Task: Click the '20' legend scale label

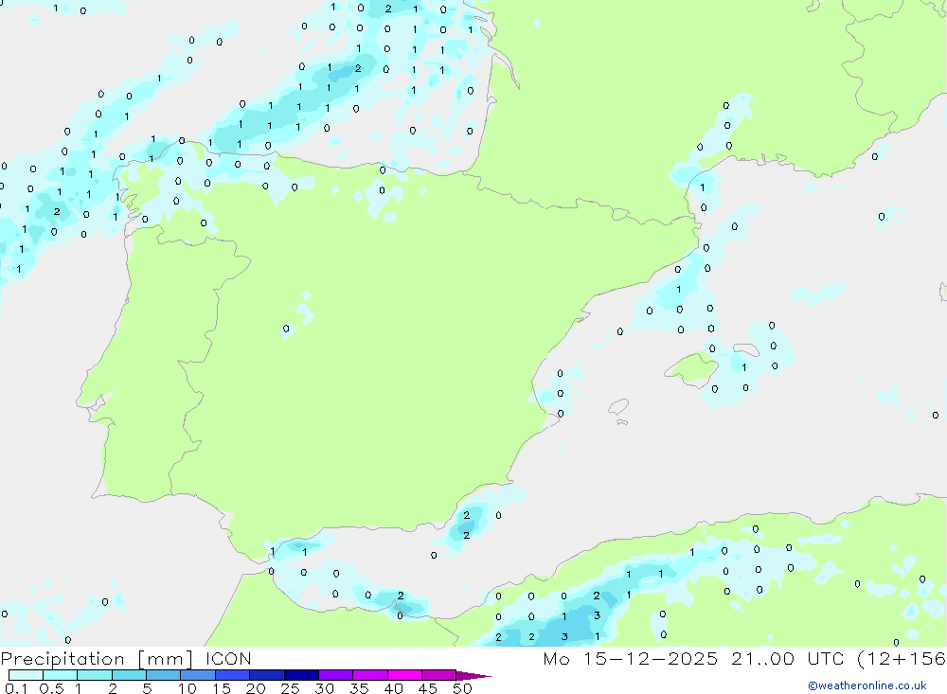Action: (256, 688)
